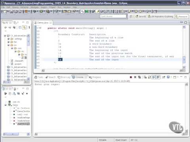Collapse the Demo class in Outline
The image size is (190, 142).
[x=6, y=105]
